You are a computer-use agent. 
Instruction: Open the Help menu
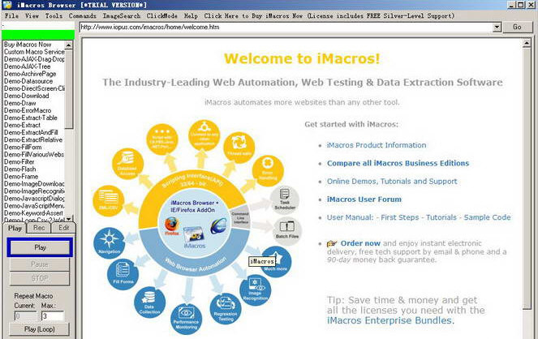191,15
